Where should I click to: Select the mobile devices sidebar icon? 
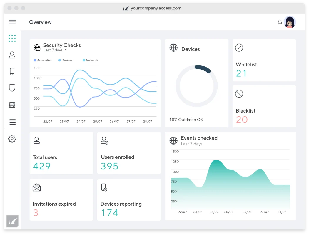12,72
